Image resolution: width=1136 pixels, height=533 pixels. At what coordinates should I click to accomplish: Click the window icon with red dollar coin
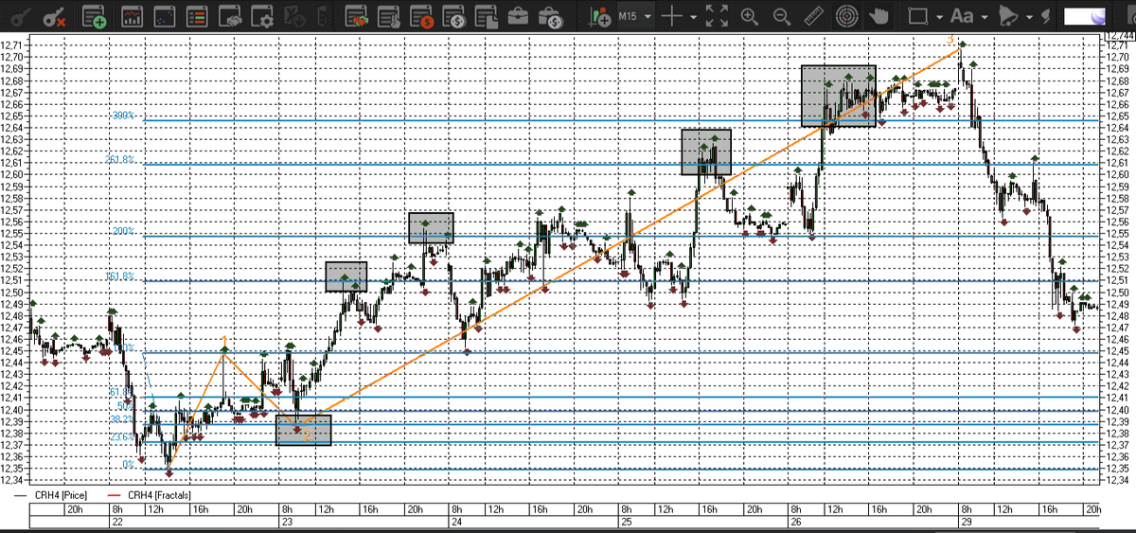coord(422,16)
